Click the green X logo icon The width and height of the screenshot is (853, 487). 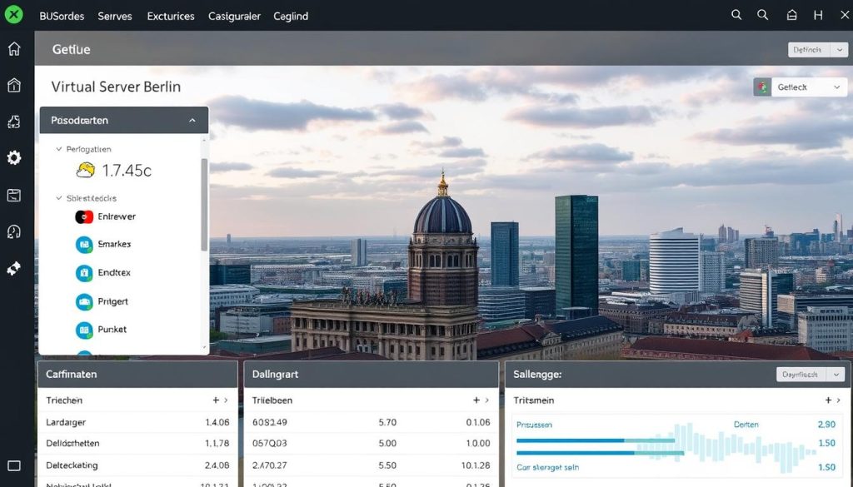tap(13, 14)
